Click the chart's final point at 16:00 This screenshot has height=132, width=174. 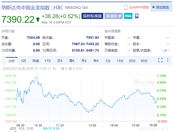click(x=157, y=100)
